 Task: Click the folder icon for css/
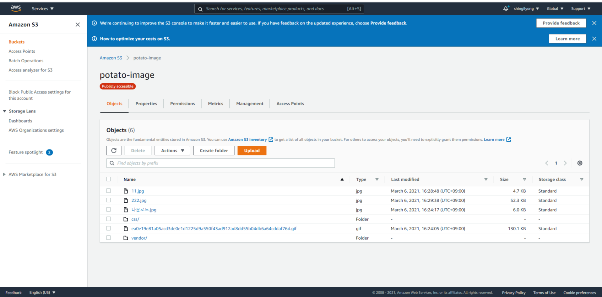[x=126, y=219]
